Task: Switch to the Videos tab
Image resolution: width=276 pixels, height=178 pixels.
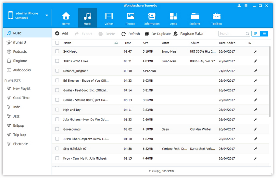Action: pos(109,18)
